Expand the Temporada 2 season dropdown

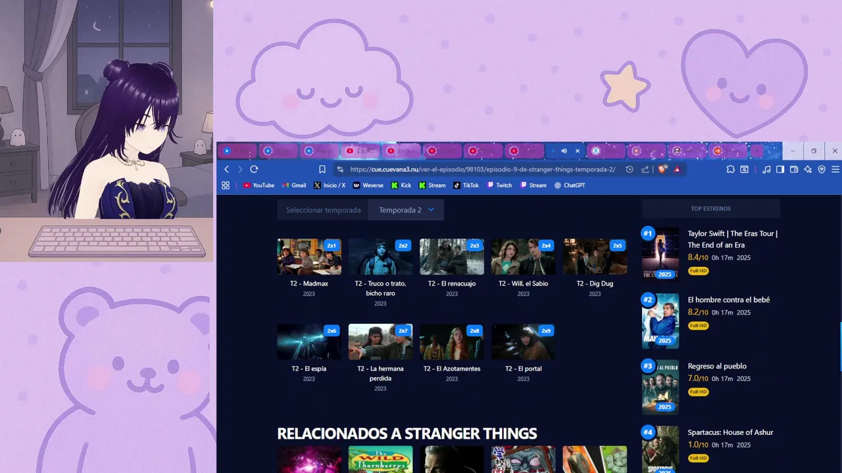tap(407, 210)
